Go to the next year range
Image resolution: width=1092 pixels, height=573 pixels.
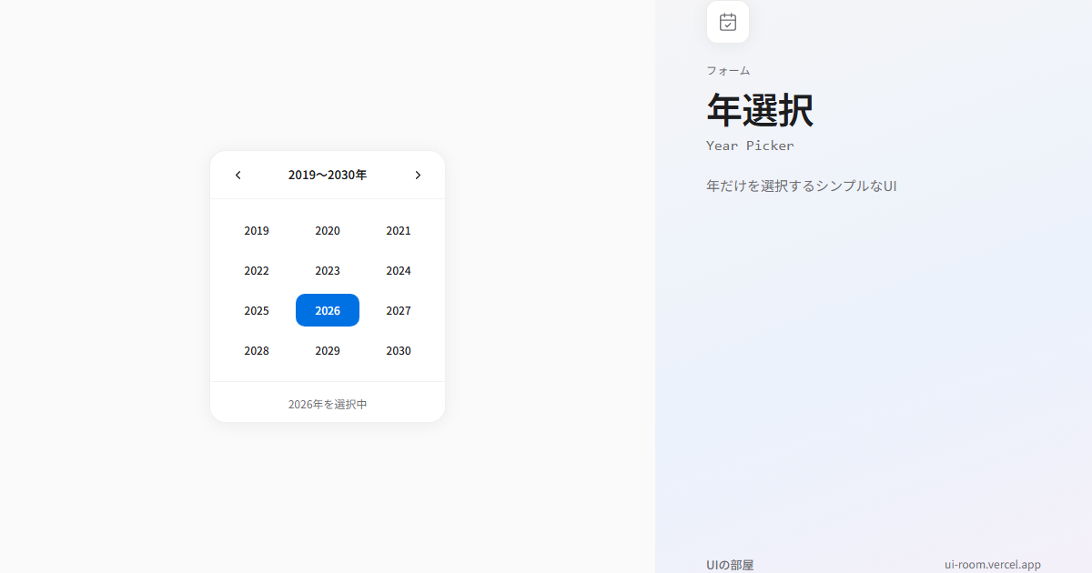tap(418, 176)
